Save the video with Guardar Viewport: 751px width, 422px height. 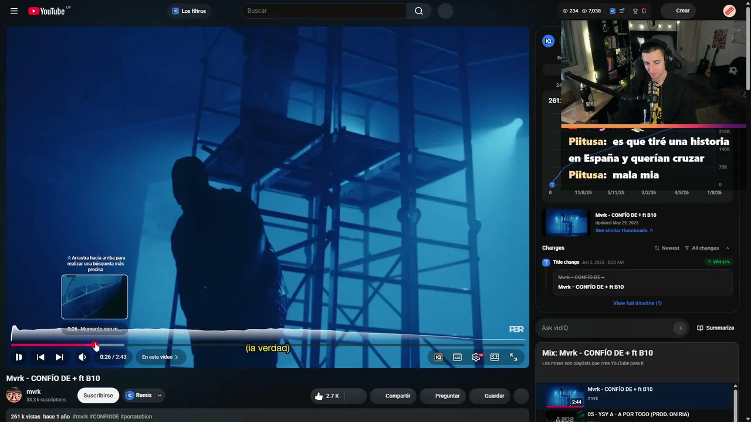[490, 396]
